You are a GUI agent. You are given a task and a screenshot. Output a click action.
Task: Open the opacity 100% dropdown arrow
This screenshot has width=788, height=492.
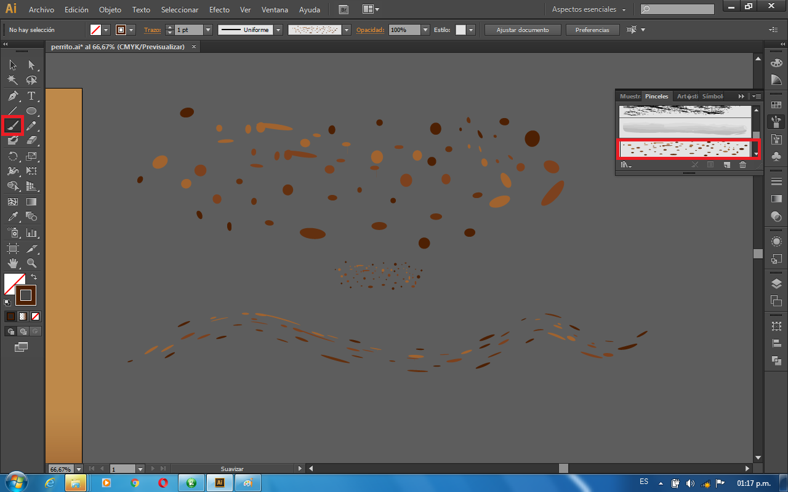tap(425, 30)
